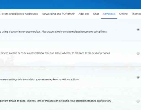Switch to the Offline tab
Viewport: 141px width, 110px height.
coord(123,14)
